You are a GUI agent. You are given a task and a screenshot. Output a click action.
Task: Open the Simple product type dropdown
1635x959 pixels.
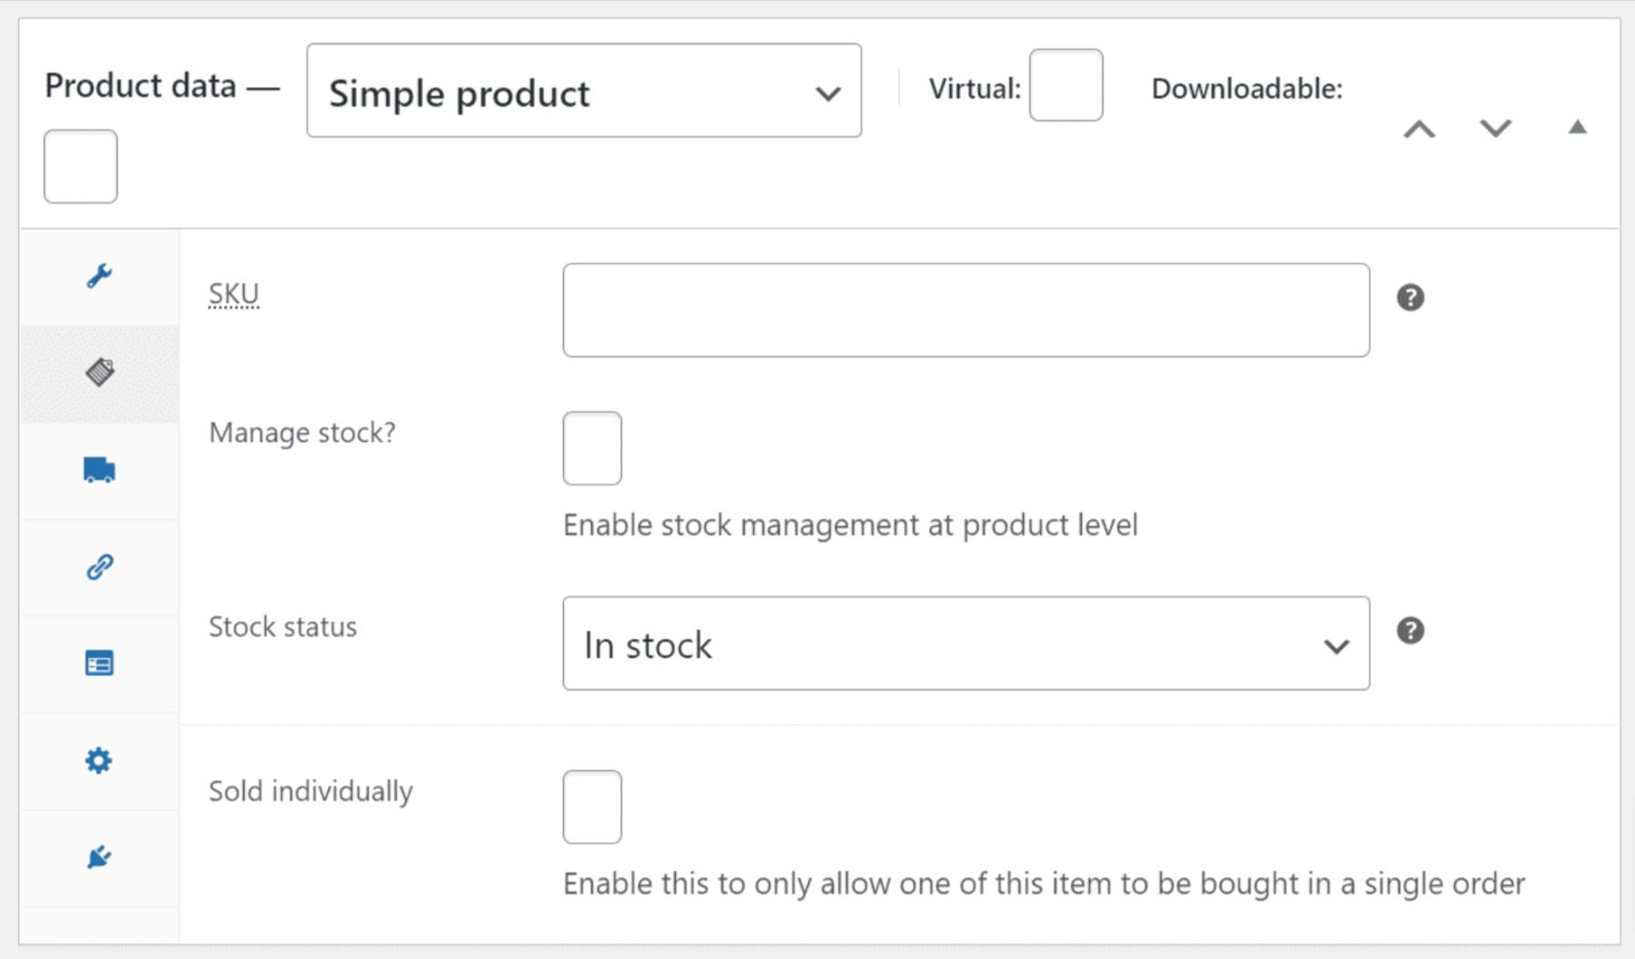point(584,91)
